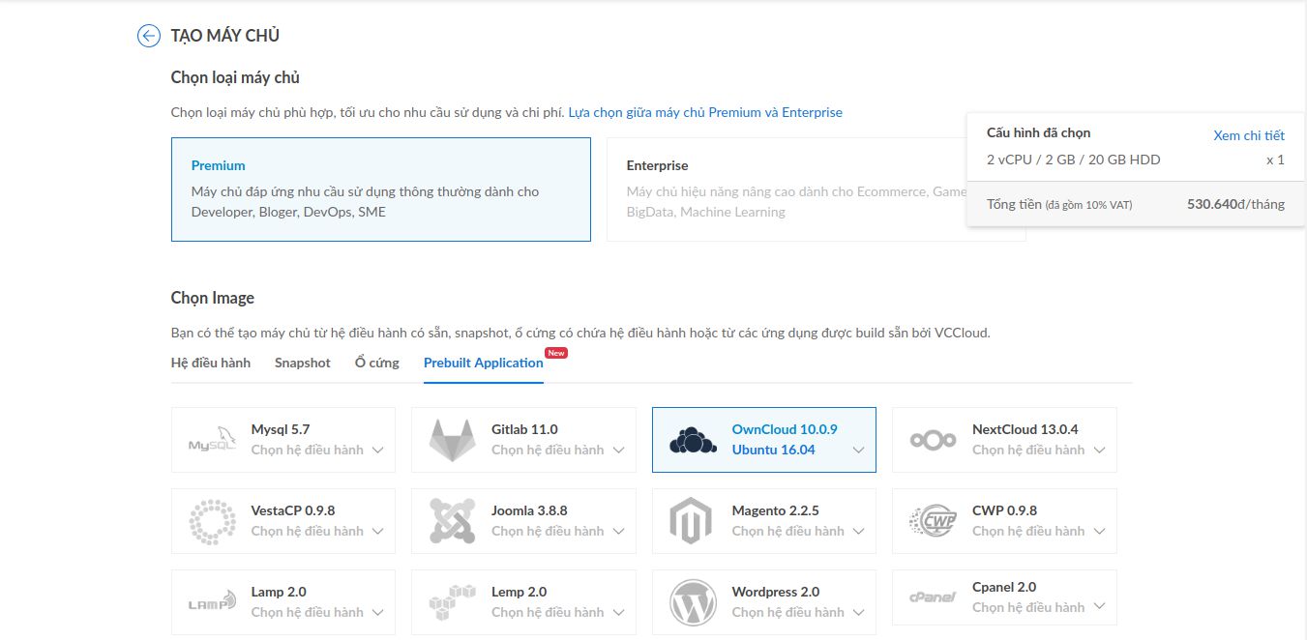Expand OS dropdown for Lemp 2.0

point(618,613)
